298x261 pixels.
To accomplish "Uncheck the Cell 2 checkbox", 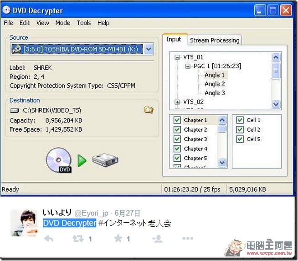I will point(240,129).
